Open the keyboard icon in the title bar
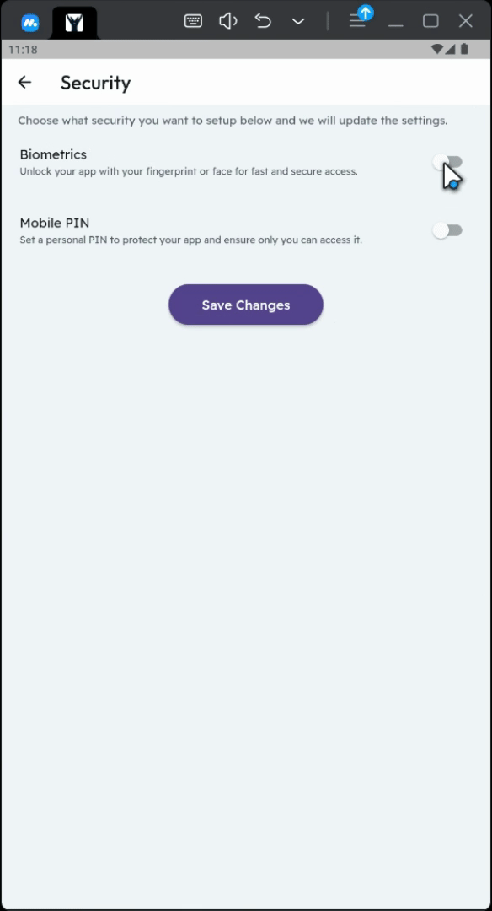 193,21
